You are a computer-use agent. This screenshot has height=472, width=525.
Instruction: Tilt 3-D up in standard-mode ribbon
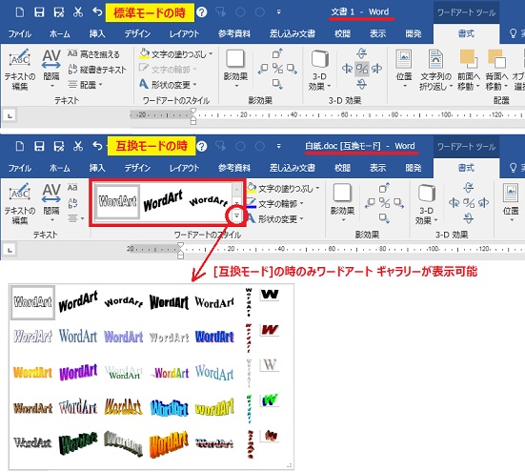click(x=362, y=53)
